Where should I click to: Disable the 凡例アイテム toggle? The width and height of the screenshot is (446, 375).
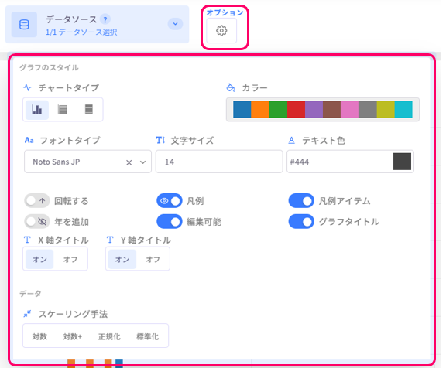click(301, 201)
